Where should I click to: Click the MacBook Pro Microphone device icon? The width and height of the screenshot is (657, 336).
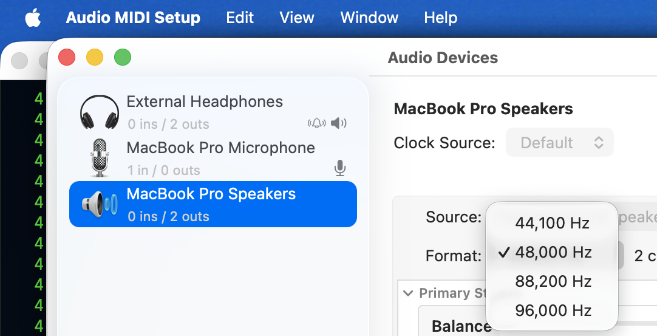pyautogui.click(x=100, y=157)
